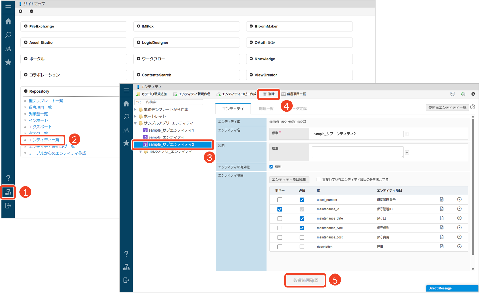
Task: Toggle 主キー checkbox for asset_number
Action: pyautogui.click(x=280, y=200)
